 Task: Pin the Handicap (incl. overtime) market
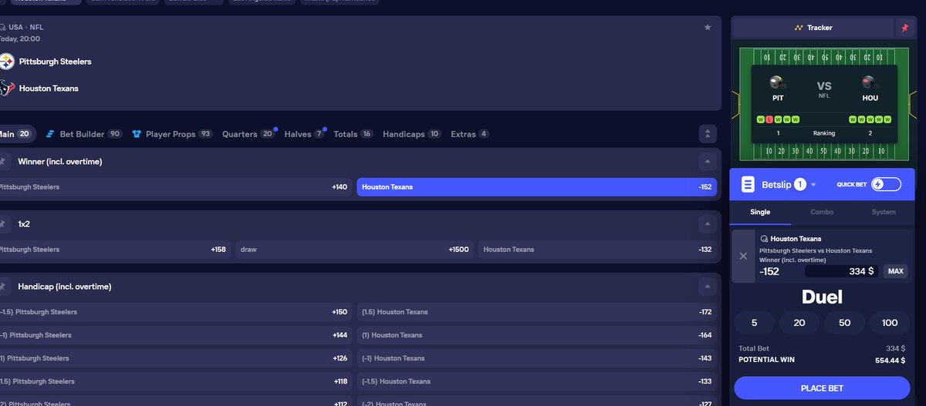tap(2, 287)
